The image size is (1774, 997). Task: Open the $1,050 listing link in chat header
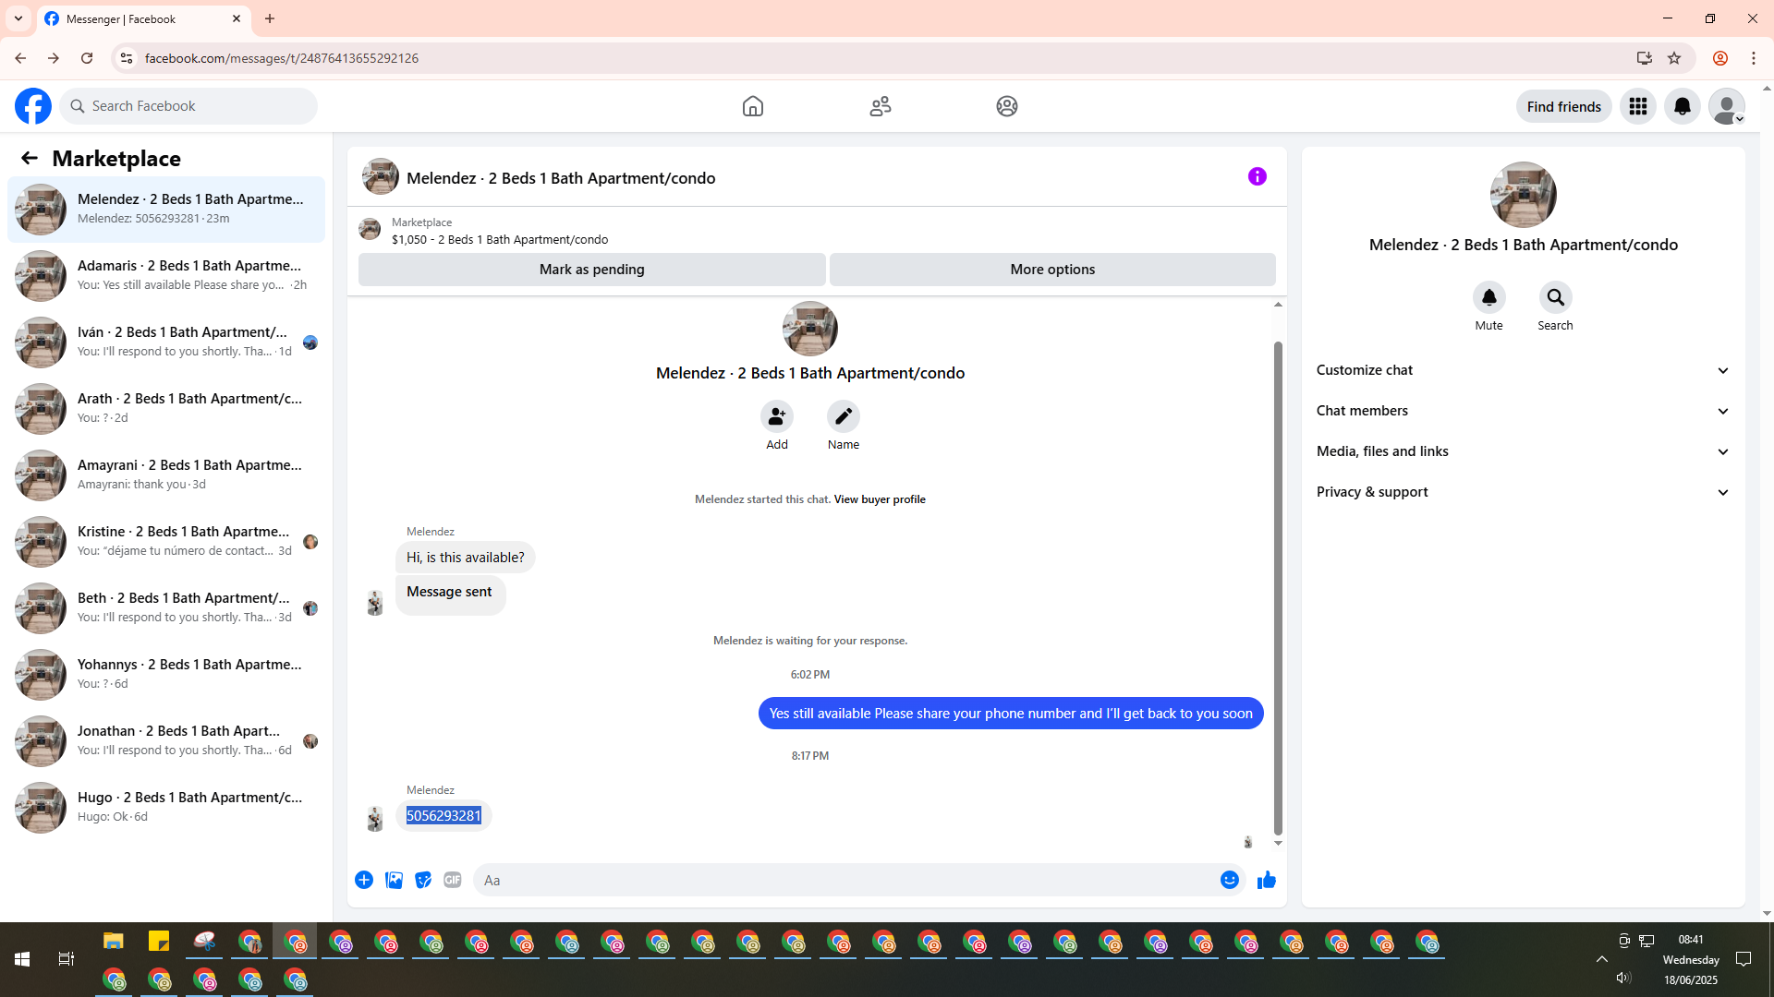click(500, 239)
